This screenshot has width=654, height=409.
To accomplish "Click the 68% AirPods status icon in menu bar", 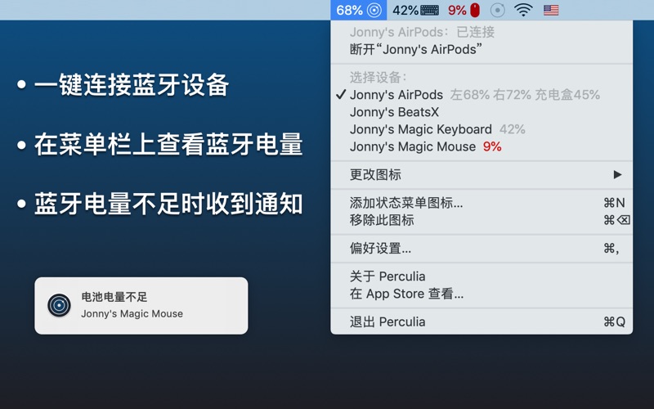I will coord(359,10).
